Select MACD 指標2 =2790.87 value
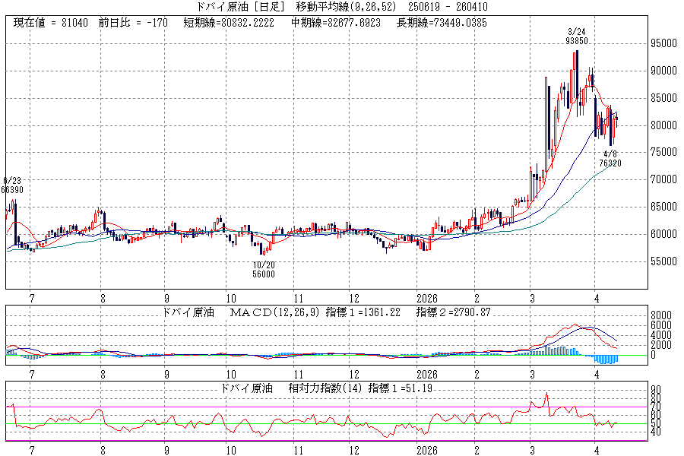Screen dimensions: 684x456 point(452,312)
